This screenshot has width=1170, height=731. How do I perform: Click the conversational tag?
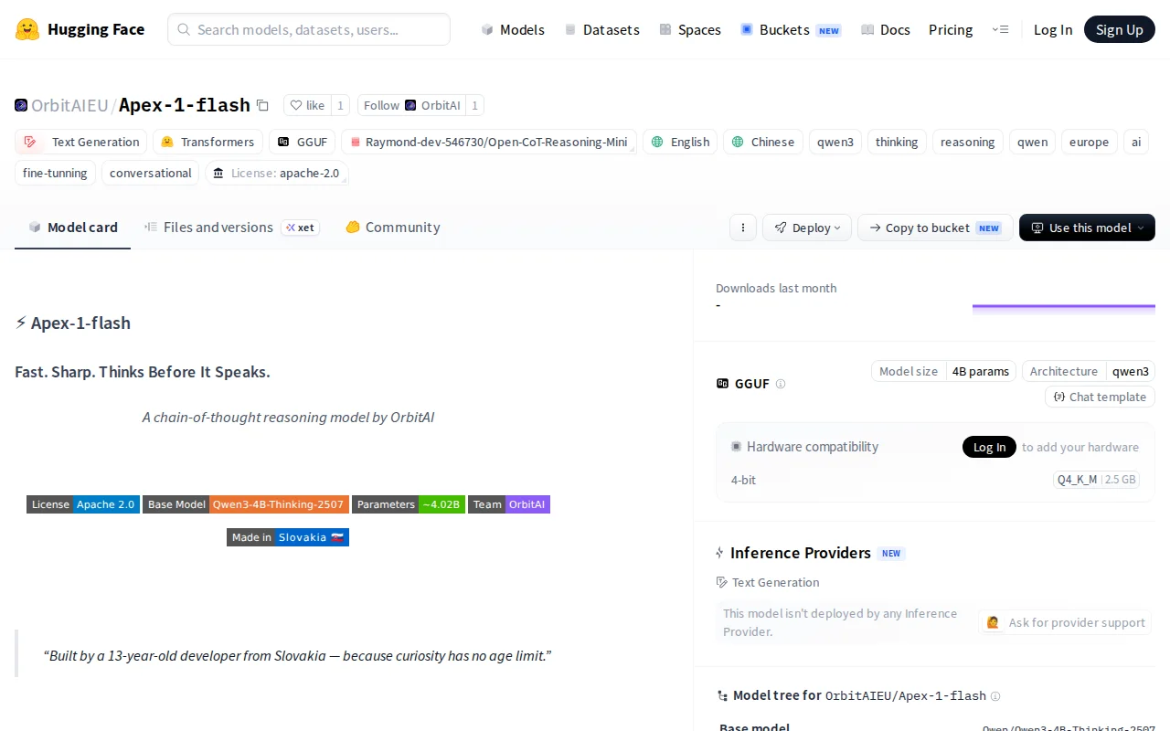click(150, 173)
